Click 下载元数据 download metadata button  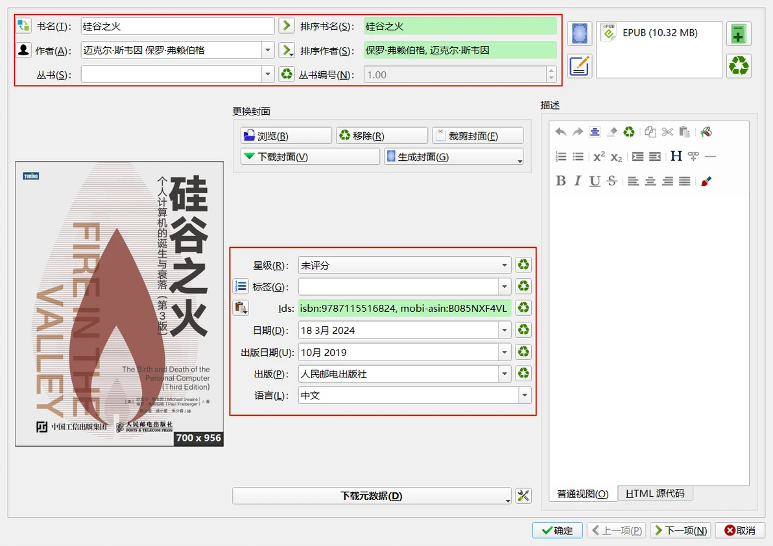[372, 495]
